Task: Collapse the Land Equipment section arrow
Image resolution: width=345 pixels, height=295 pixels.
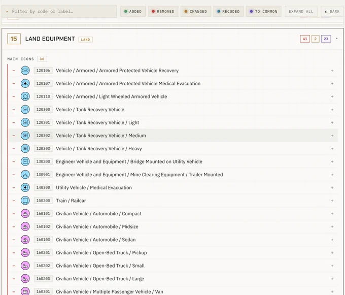Action: tap(337, 39)
